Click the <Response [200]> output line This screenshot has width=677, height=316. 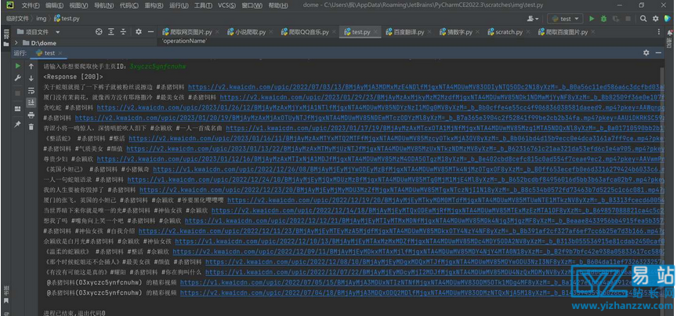pos(74,77)
